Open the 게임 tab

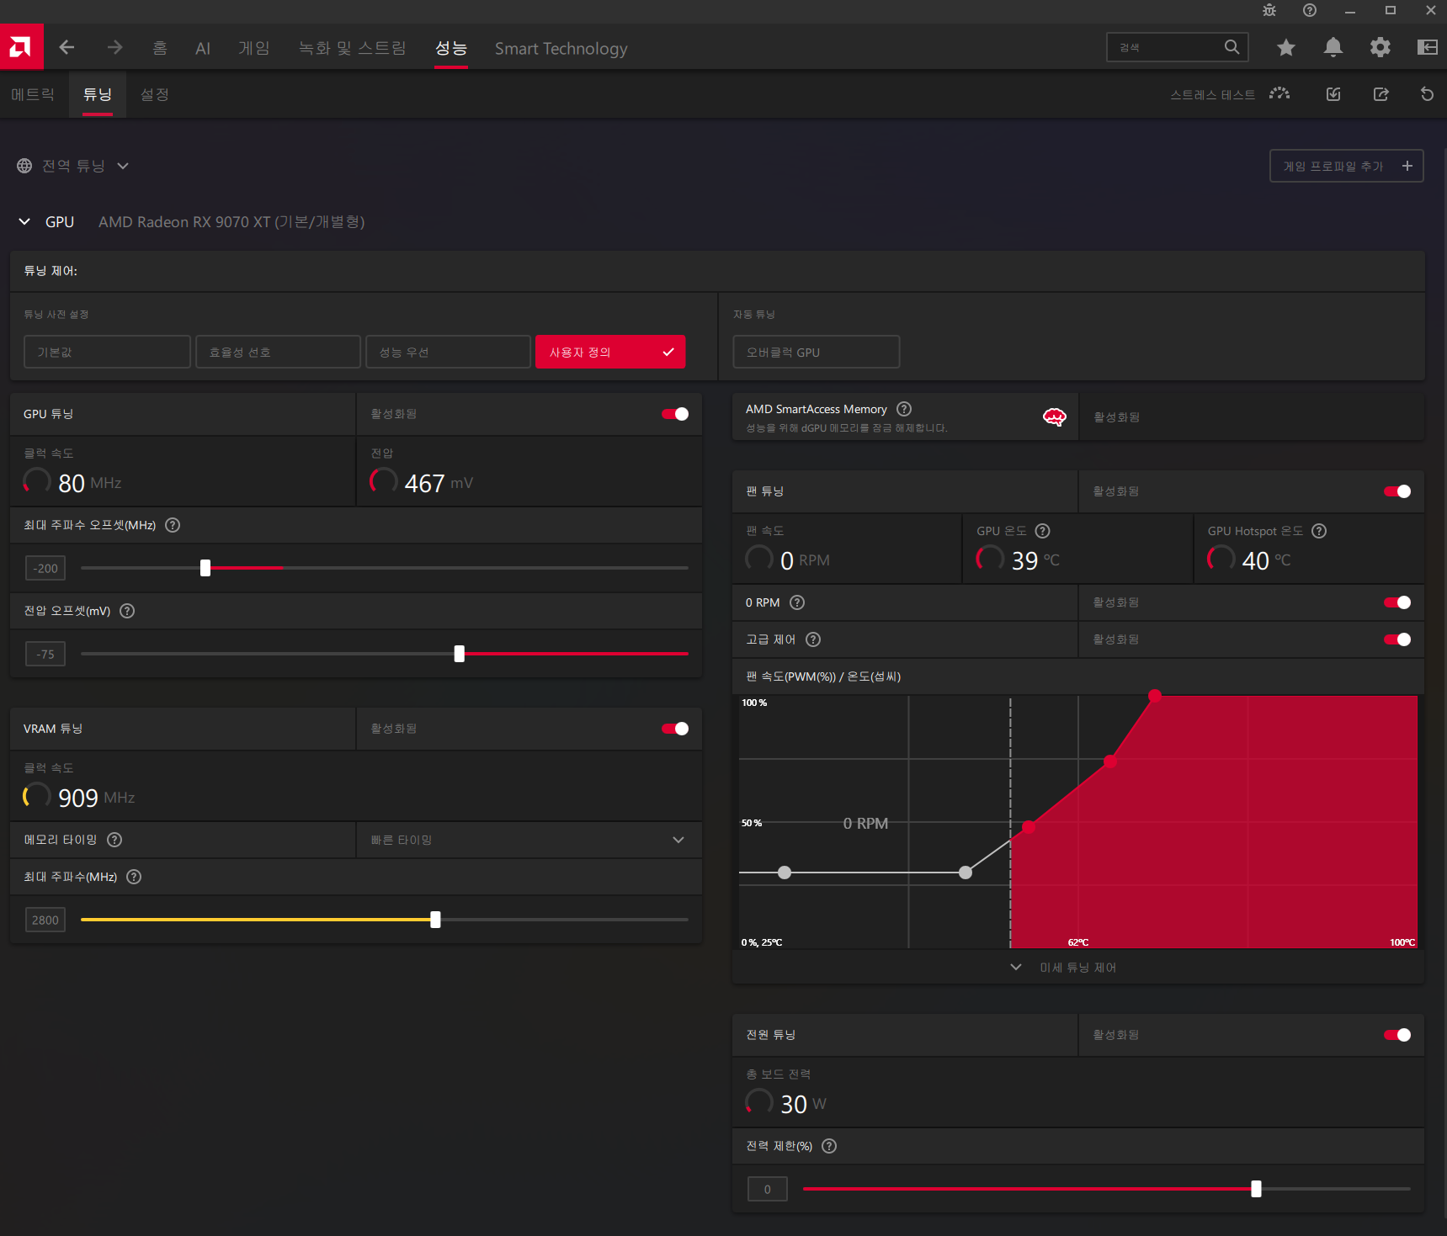pos(253,48)
